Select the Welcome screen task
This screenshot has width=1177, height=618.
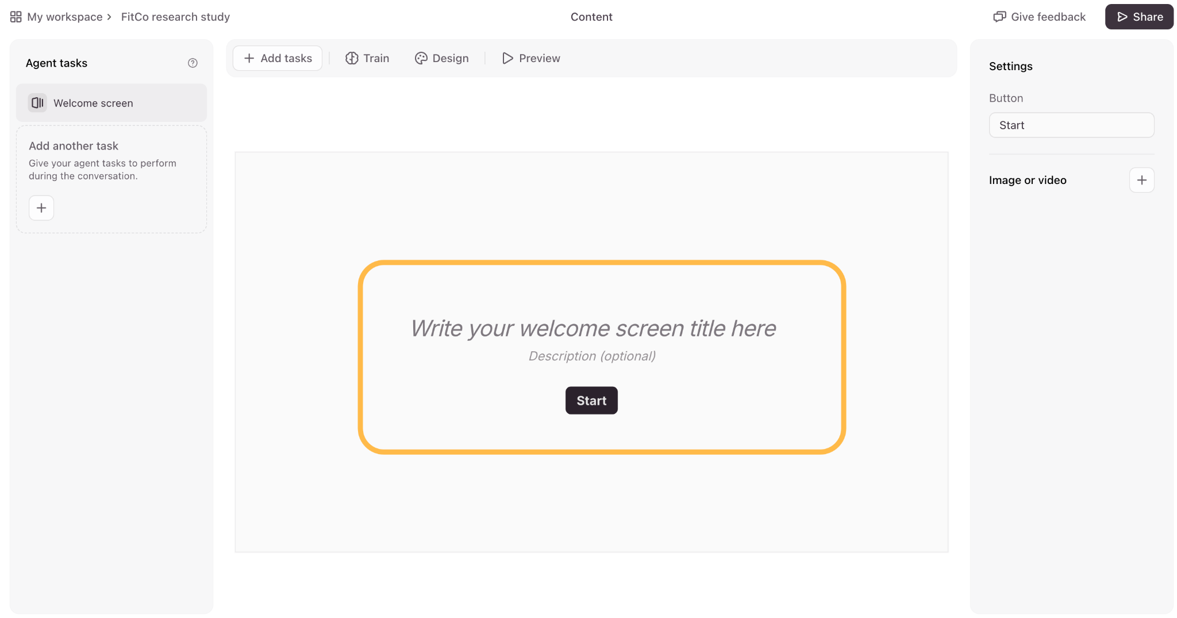[111, 103]
